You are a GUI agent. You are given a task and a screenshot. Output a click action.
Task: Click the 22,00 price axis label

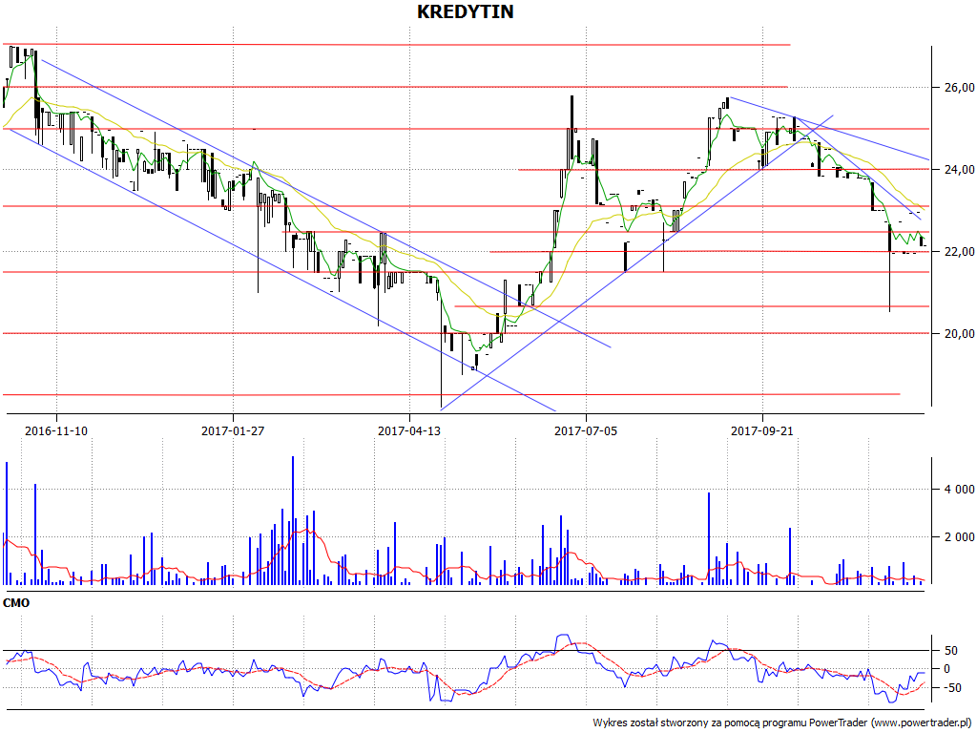960,252
